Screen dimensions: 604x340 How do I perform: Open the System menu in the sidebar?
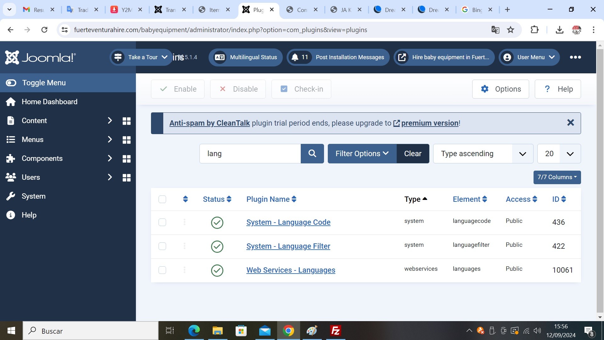[34, 196]
